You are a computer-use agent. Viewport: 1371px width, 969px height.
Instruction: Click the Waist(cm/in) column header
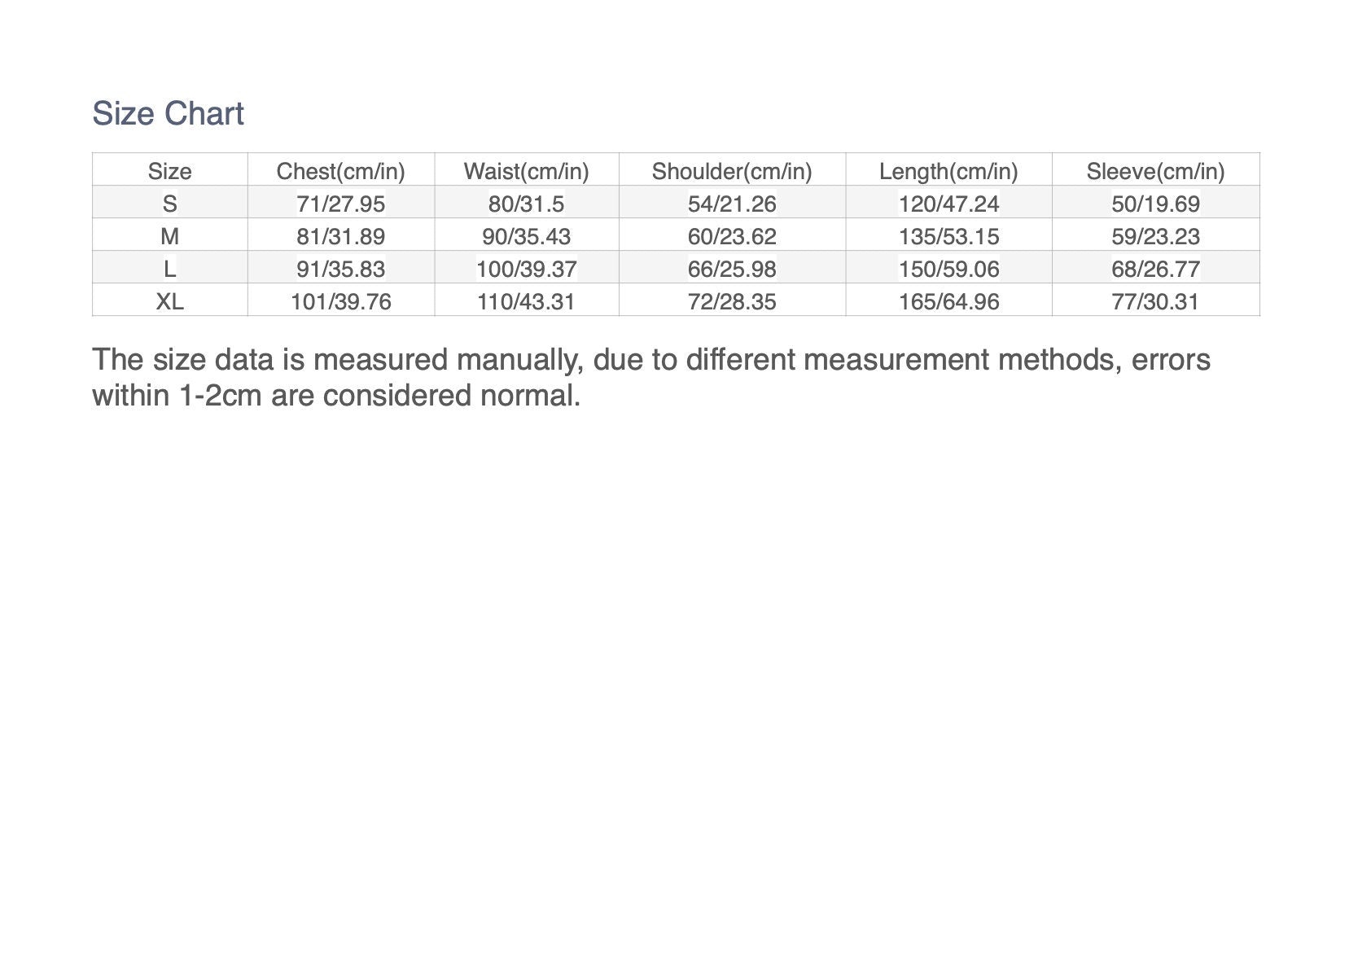tap(526, 171)
